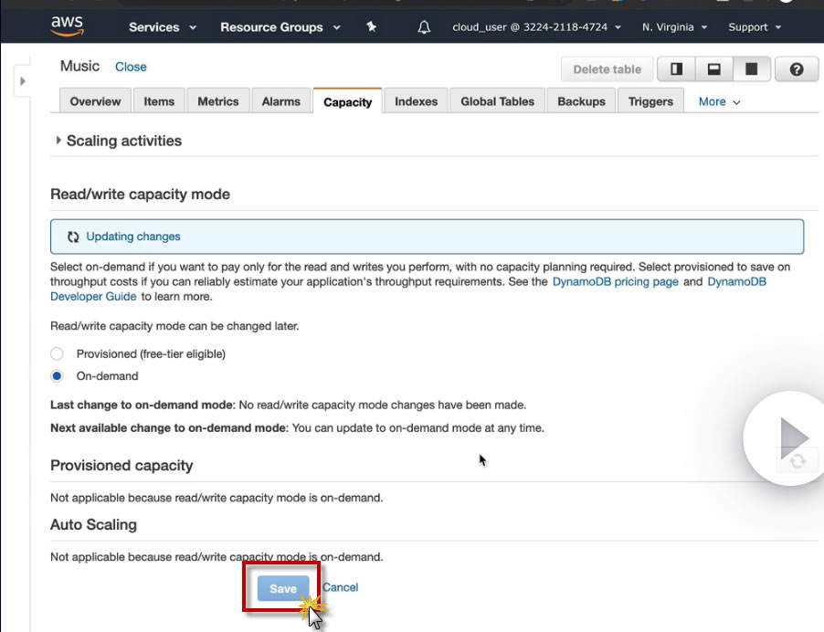Open the notifications bell icon
This screenshot has height=632, width=824.
pyautogui.click(x=424, y=27)
